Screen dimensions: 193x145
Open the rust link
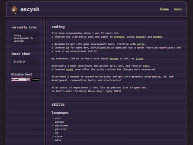(146, 66)
